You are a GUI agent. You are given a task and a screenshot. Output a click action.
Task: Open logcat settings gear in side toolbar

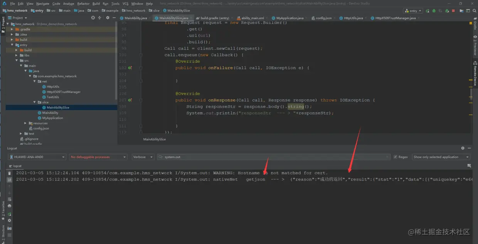[x=9, y=221]
